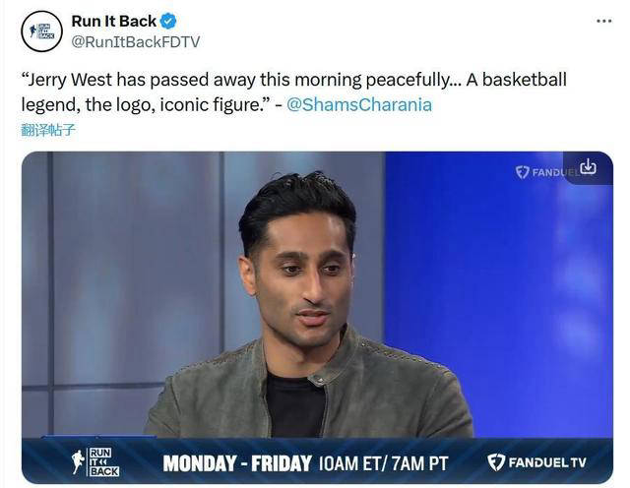Open the Run It Back display name
This screenshot has height=488, width=630.
coord(114,21)
